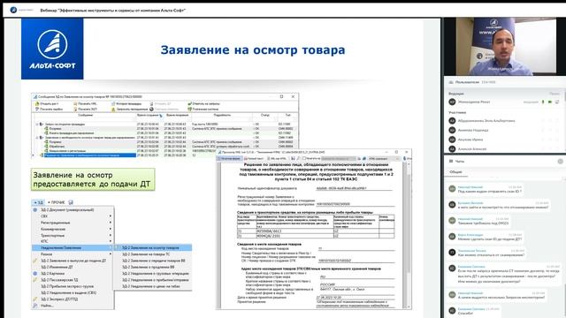The width and height of the screenshot is (566, 318).
Task: Collapse the Заявление о необходимости осмотра tree node
Action: (37, 138)
